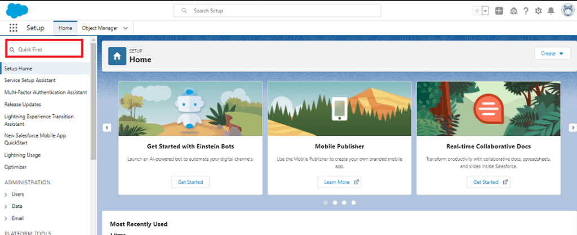Open the Create dropdown button
Viewport: 577px width, 235px height.
click(x=552, y=54)
